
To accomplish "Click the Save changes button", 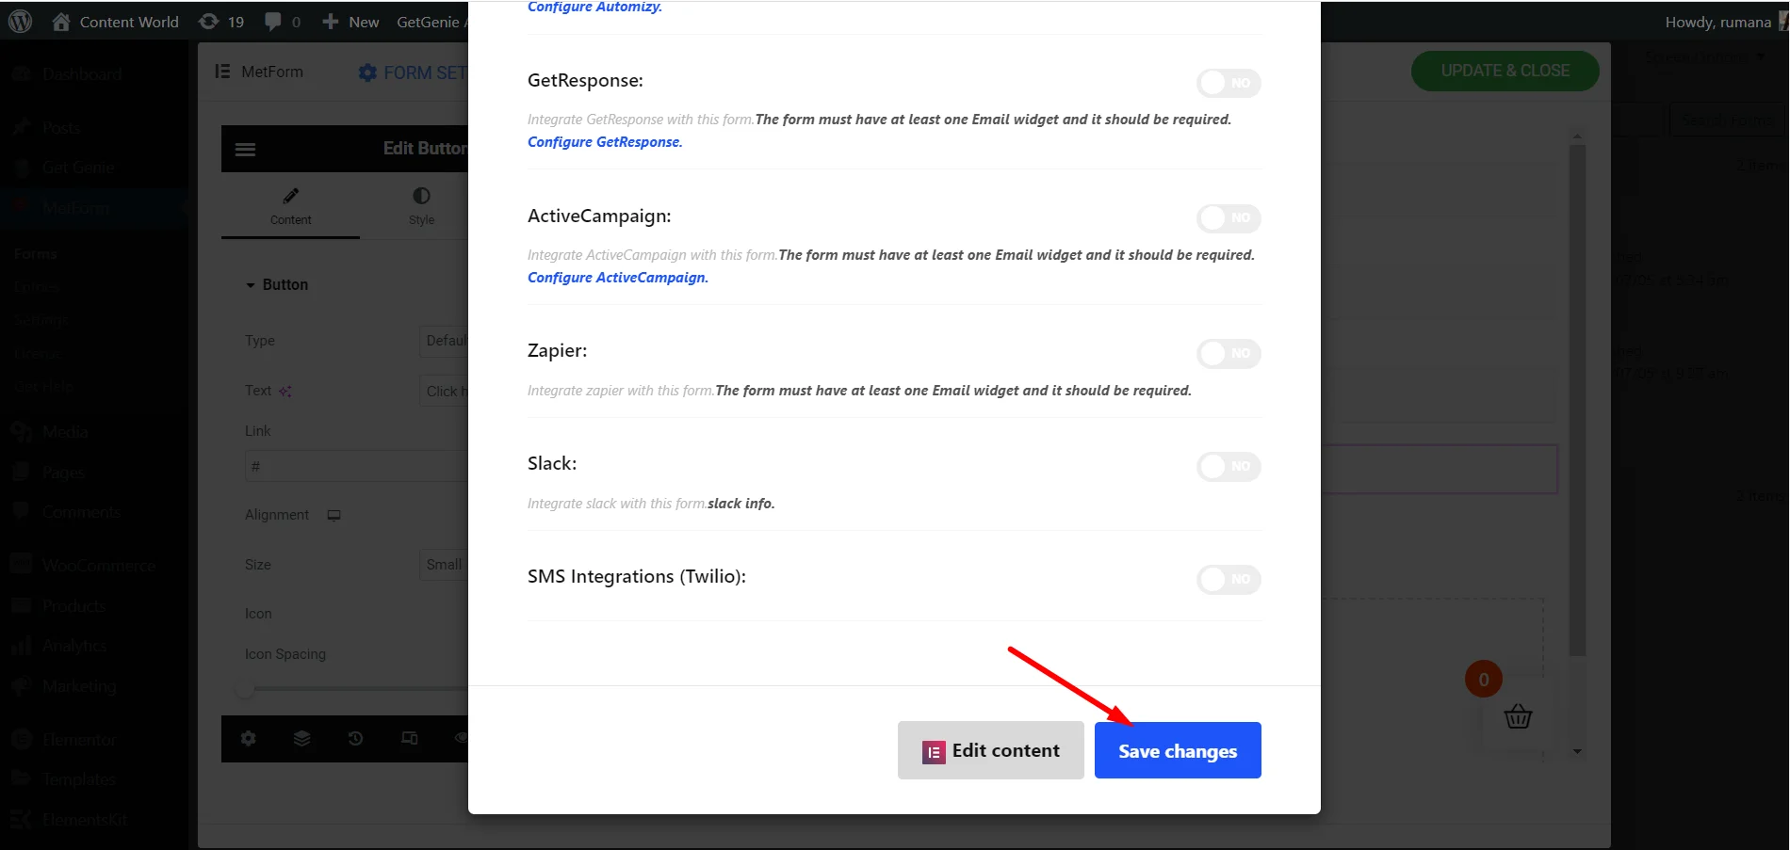I will pyautogui.click(x=1177, y=751).
